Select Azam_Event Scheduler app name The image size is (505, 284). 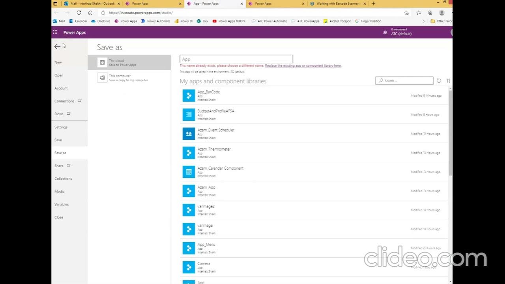(216, 130)
